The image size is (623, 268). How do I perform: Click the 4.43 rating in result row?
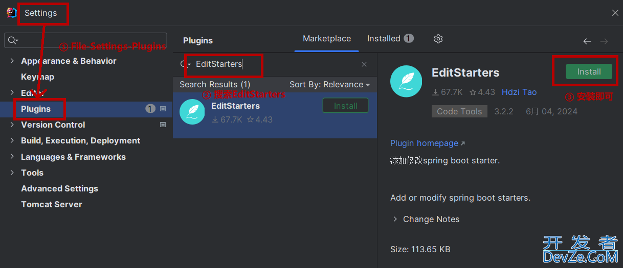pos(260,119)
